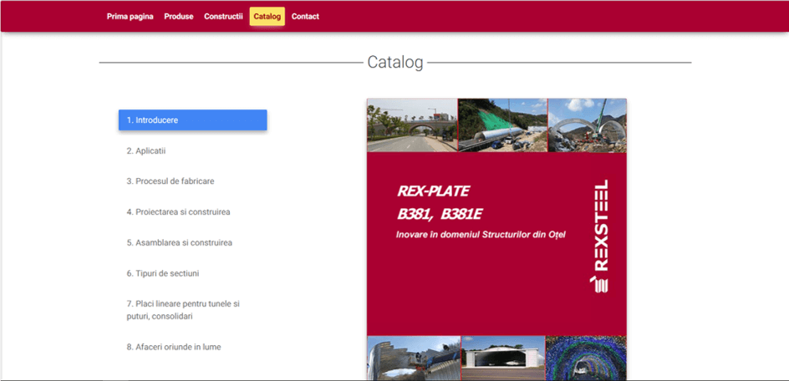View 8. Afaceri oriunde in lume

click(x=173, y=347)
